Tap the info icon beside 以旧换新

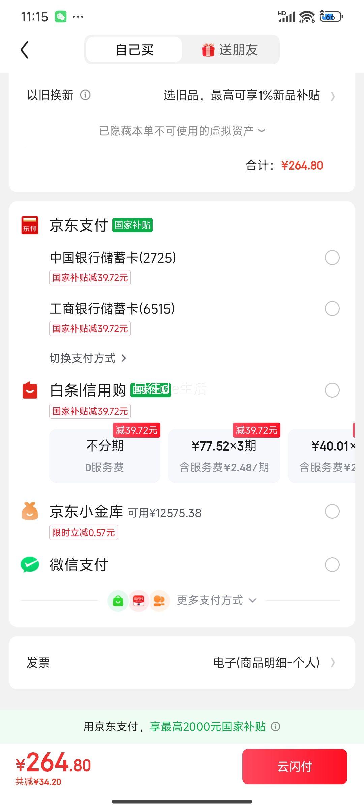tap(85, 95)
